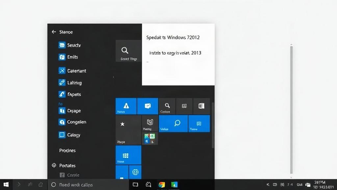Open the notifications icon left of the clock

click(x=308, y=185)
